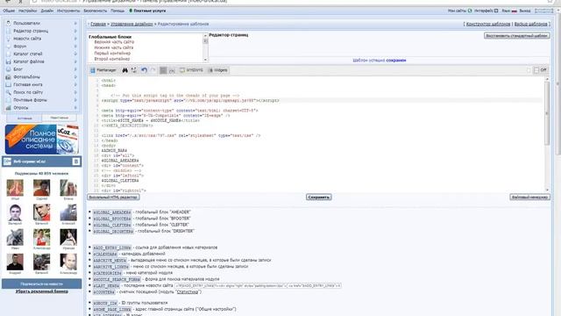Click the Каталог статей sidebar icon
561x316 pixels.
[9, 54]
